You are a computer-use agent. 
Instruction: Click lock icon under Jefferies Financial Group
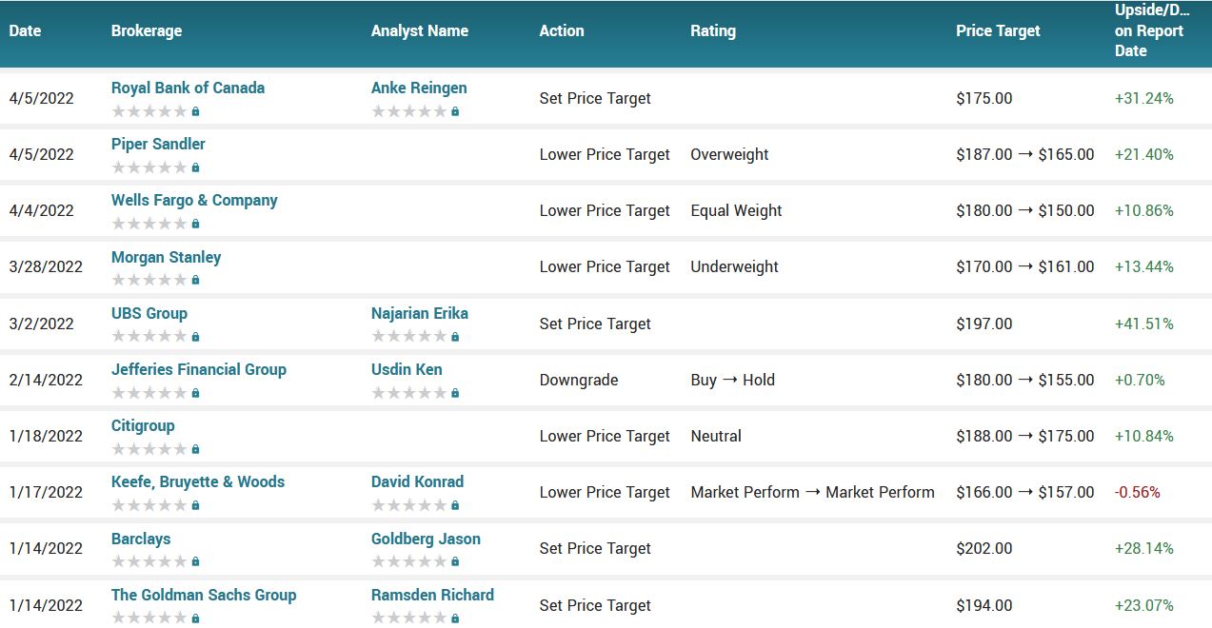[x=196, y=393]
